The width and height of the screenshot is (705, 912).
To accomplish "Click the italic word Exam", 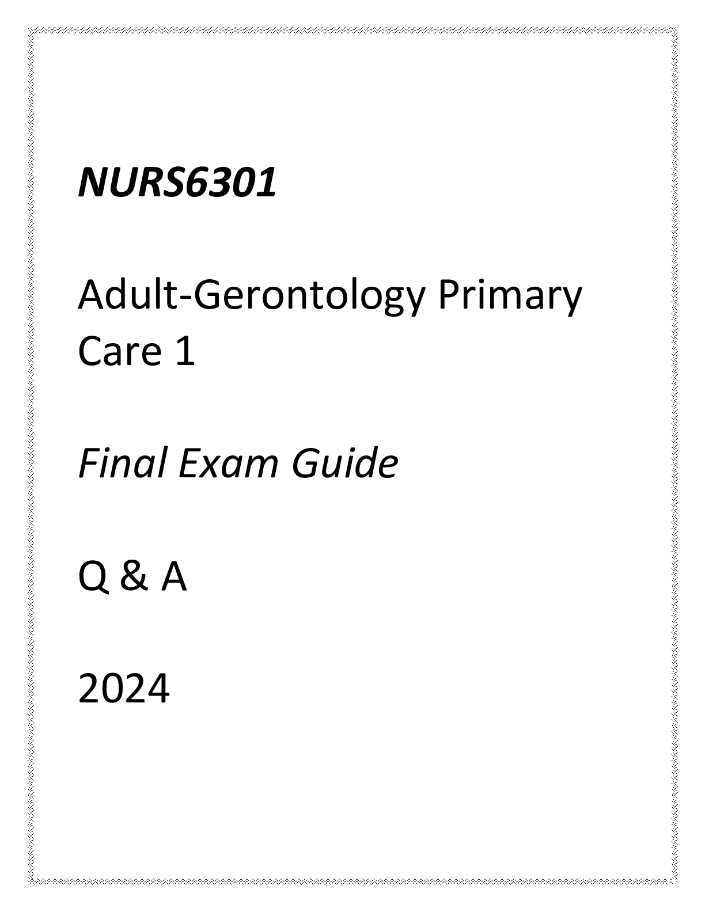I will tap(229, 464).
